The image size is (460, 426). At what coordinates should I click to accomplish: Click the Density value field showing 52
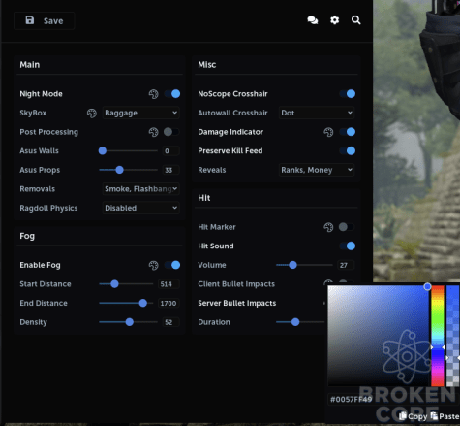(170, 322)
